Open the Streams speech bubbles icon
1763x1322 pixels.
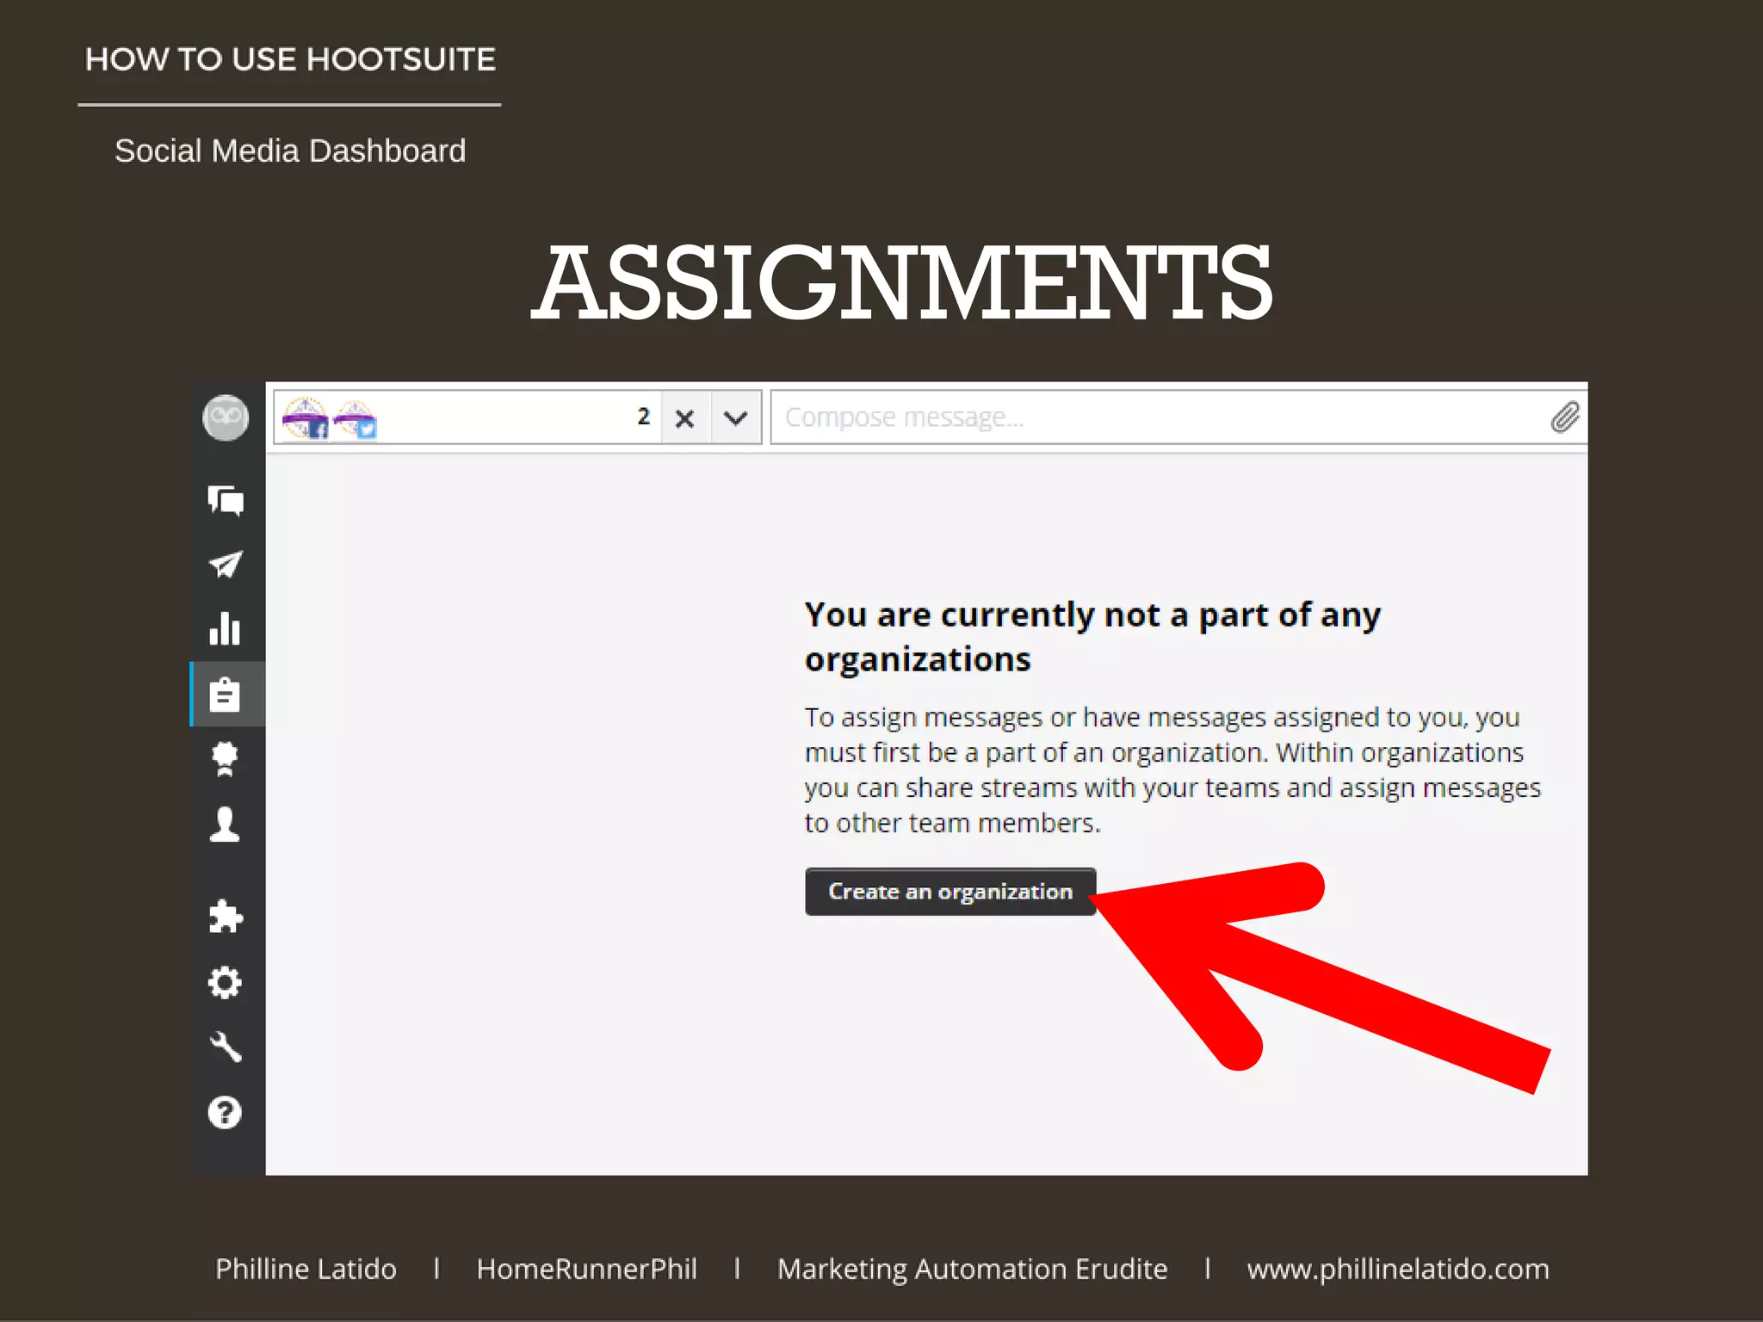[226, 500]
